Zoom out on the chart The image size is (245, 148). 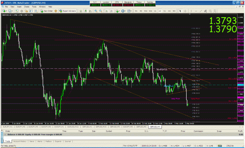(101, 11)
